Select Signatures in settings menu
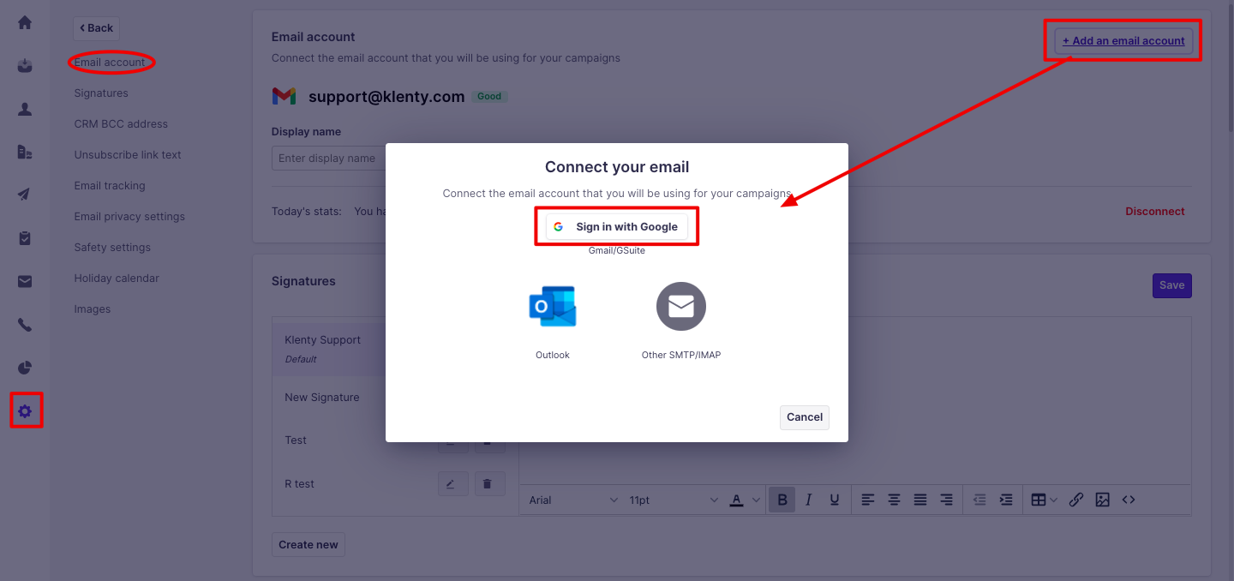Viewport: 1234px width, 581px height. [101, 93]
